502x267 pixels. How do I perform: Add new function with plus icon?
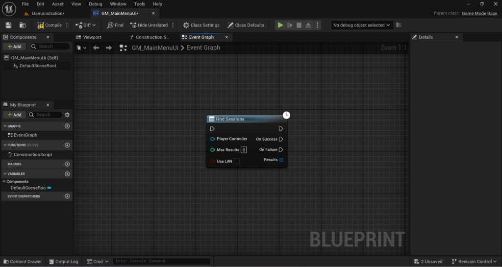coord(67,145)
